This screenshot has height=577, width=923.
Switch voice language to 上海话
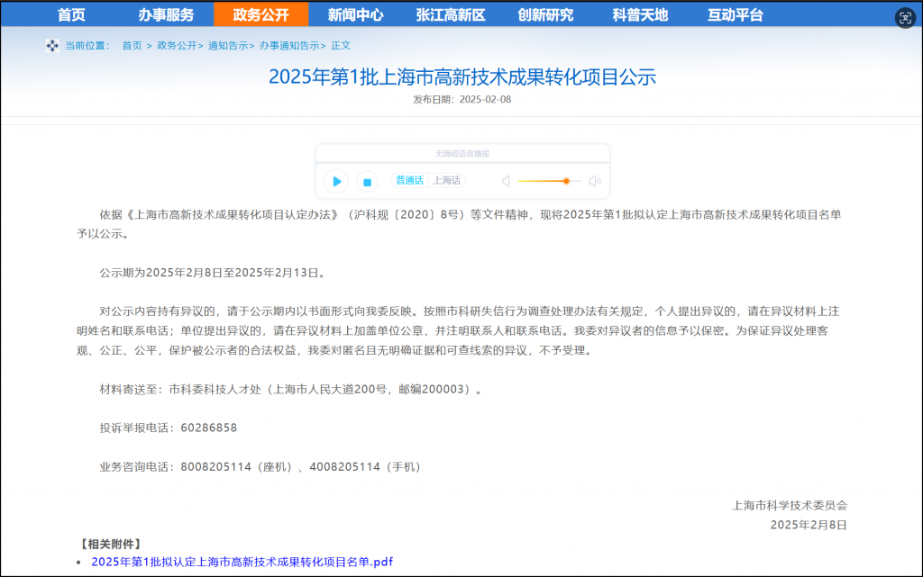446,180
